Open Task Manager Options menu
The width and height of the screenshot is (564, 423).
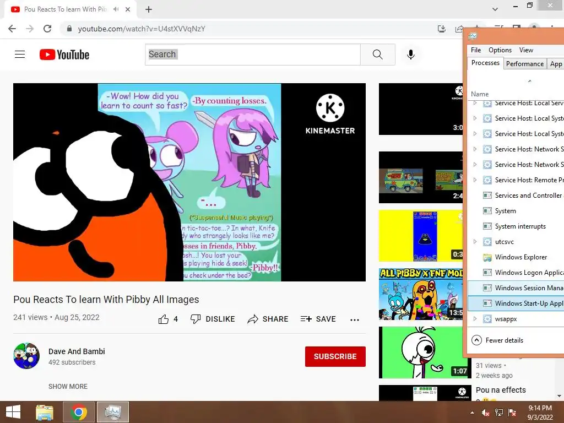click(x=500, y=50)
